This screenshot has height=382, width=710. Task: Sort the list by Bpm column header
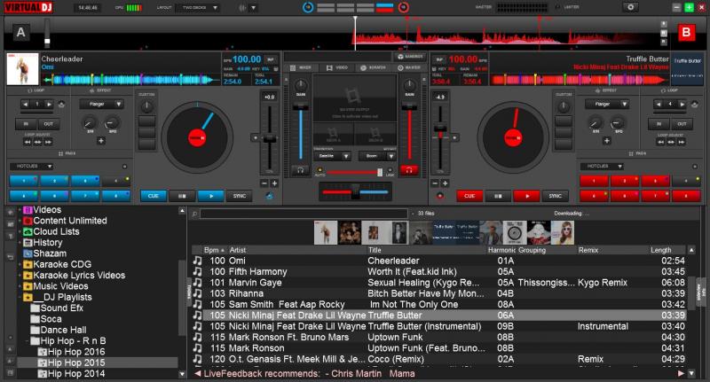coord(214,250)
